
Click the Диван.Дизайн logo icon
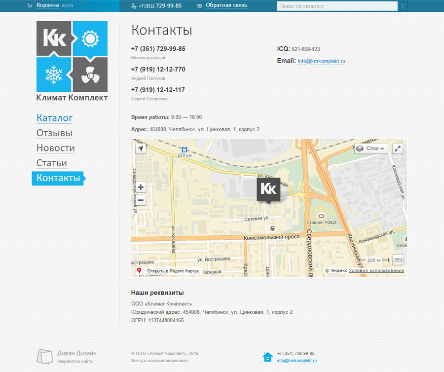45,356
